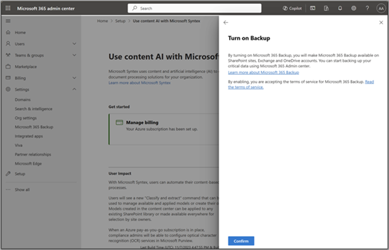Open the Help question mark icon
The image size is (389, 250).
367,8
